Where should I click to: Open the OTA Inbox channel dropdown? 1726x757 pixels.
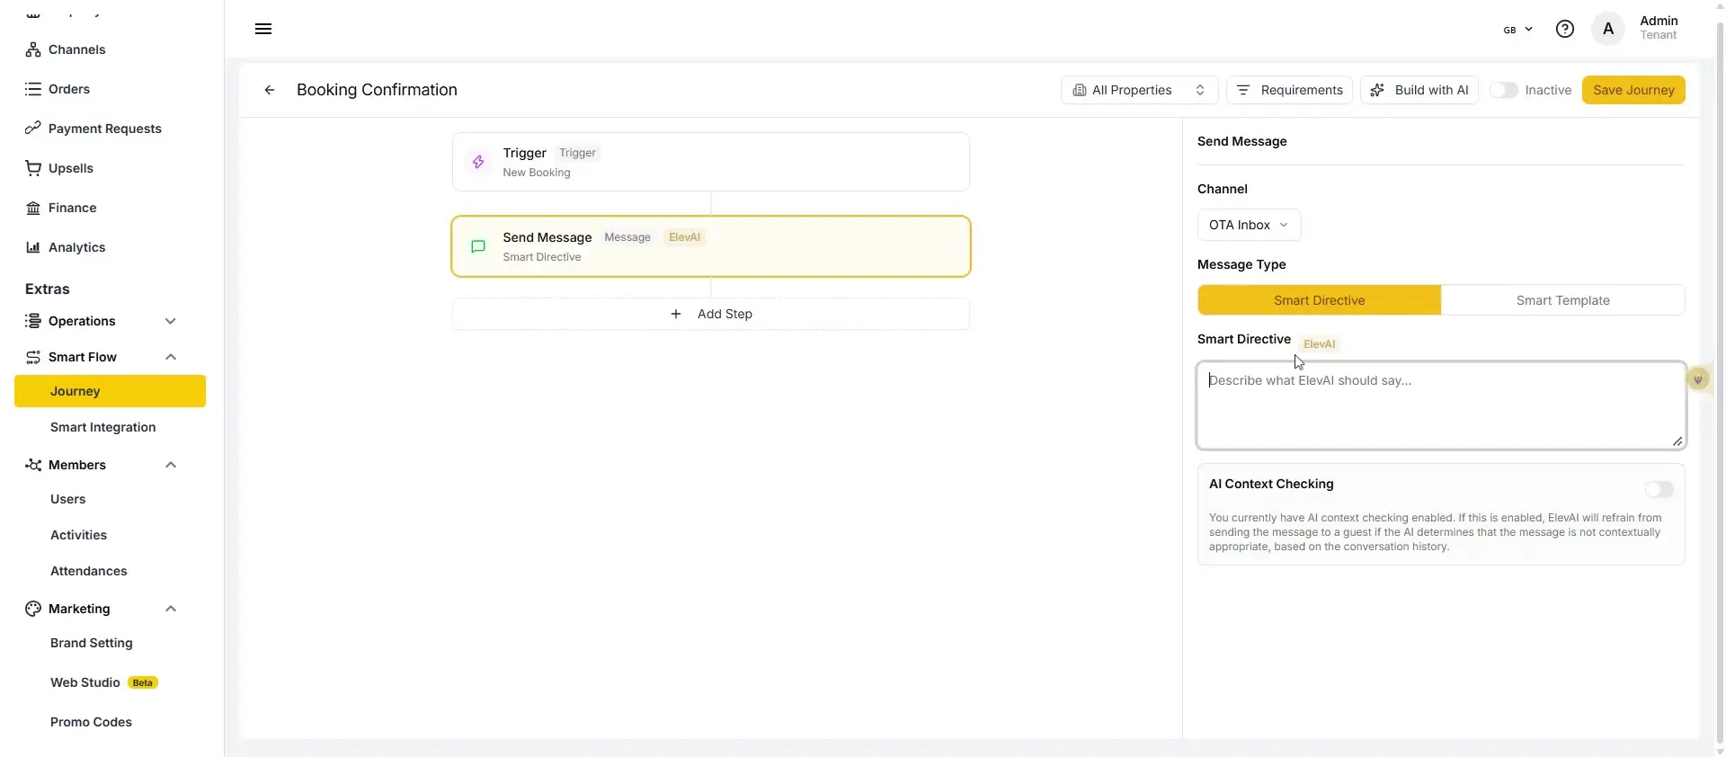click(1249, 225)
